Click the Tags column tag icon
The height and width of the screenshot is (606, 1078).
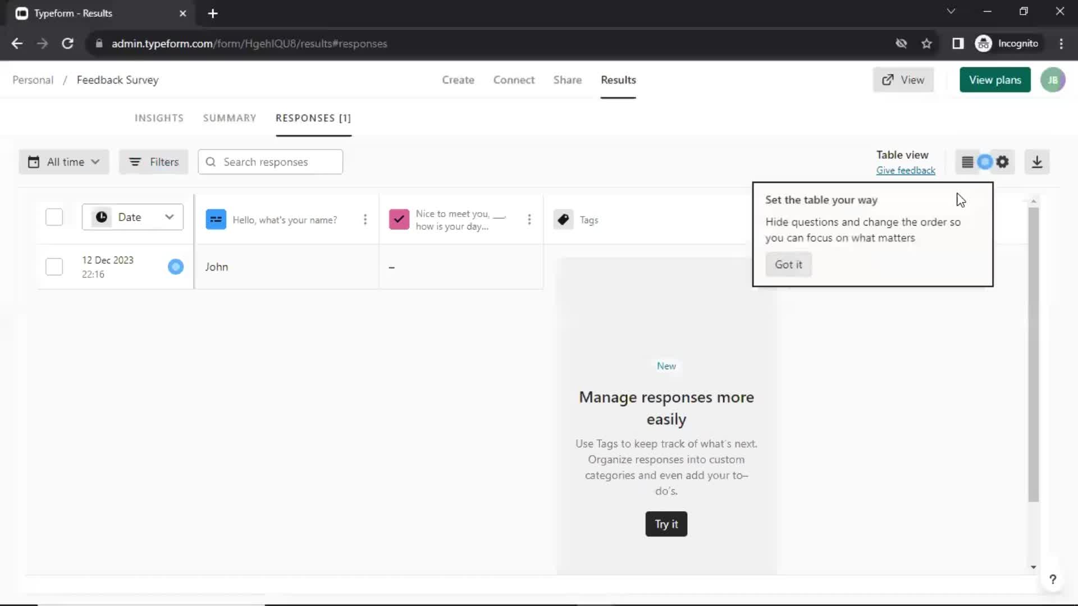563,219
